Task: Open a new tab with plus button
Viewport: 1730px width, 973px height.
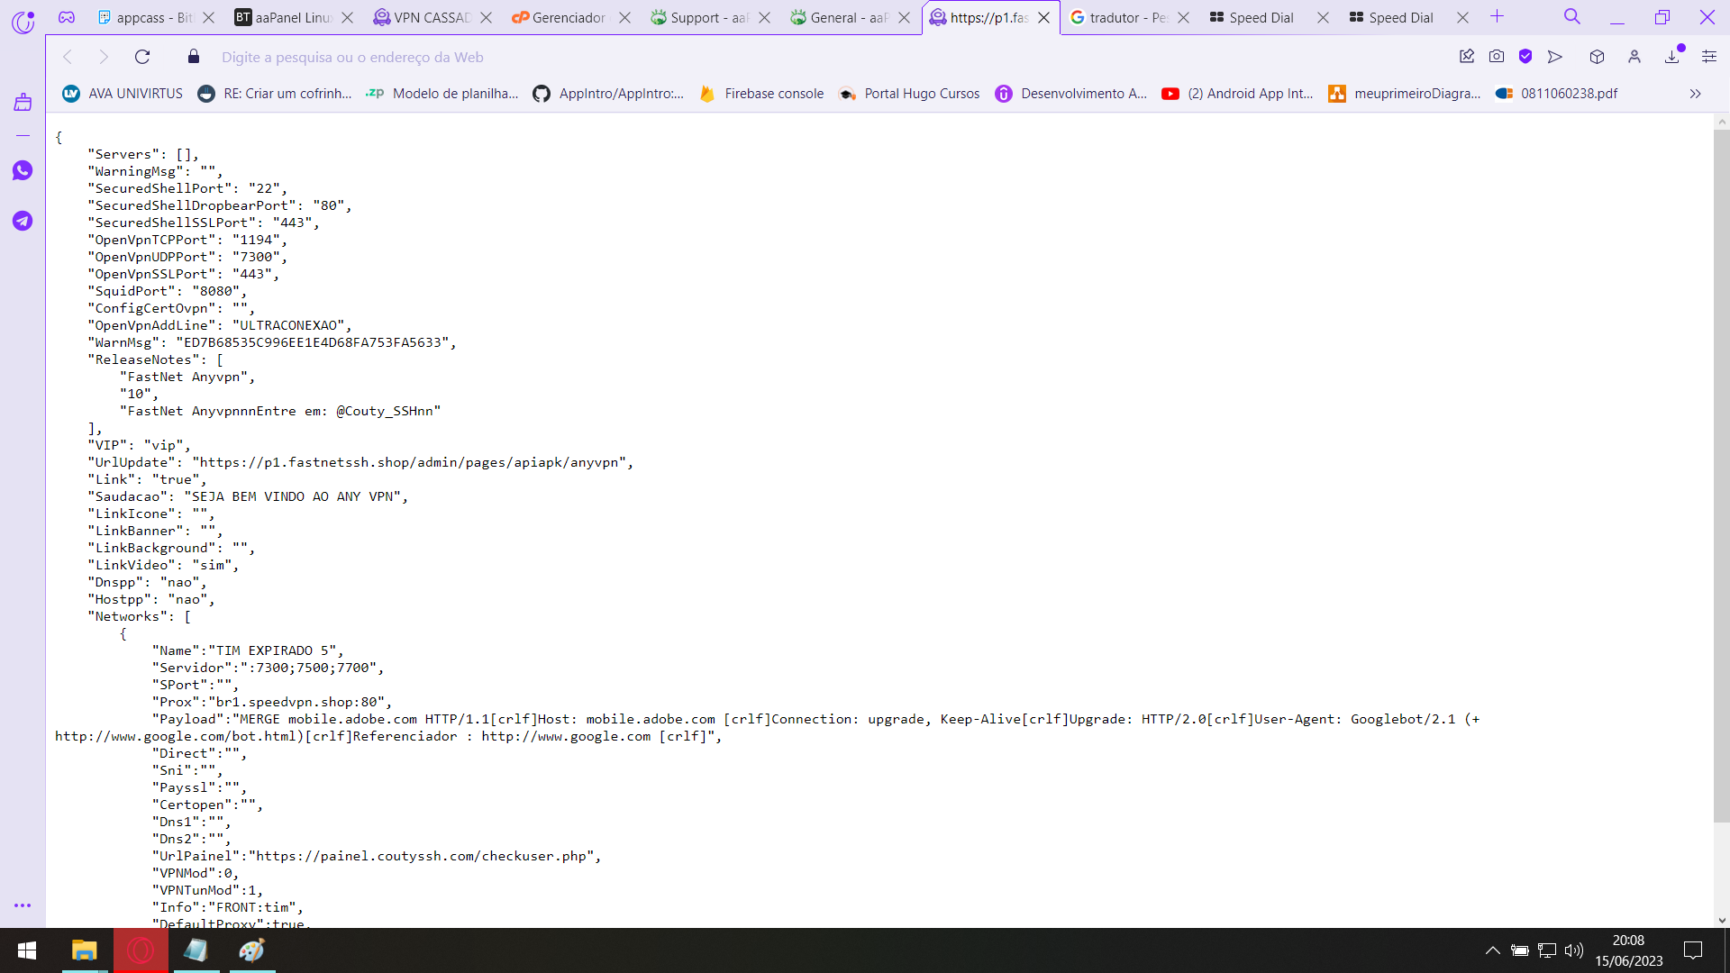Action: pos(1498,16)
